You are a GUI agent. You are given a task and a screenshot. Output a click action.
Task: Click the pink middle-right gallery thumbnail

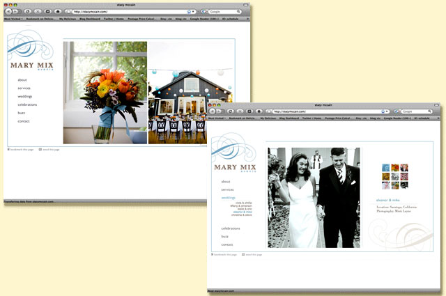click(x=404, y=177)
